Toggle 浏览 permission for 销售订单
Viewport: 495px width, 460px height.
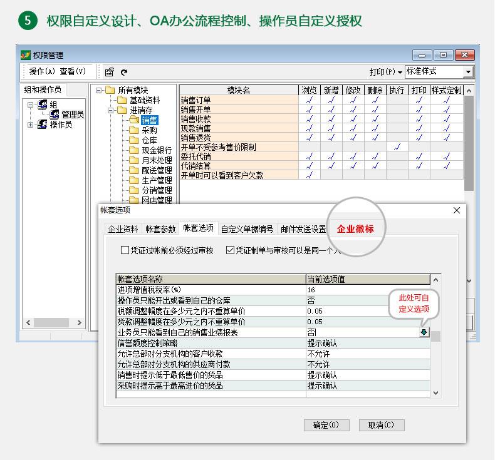point(310,100)
